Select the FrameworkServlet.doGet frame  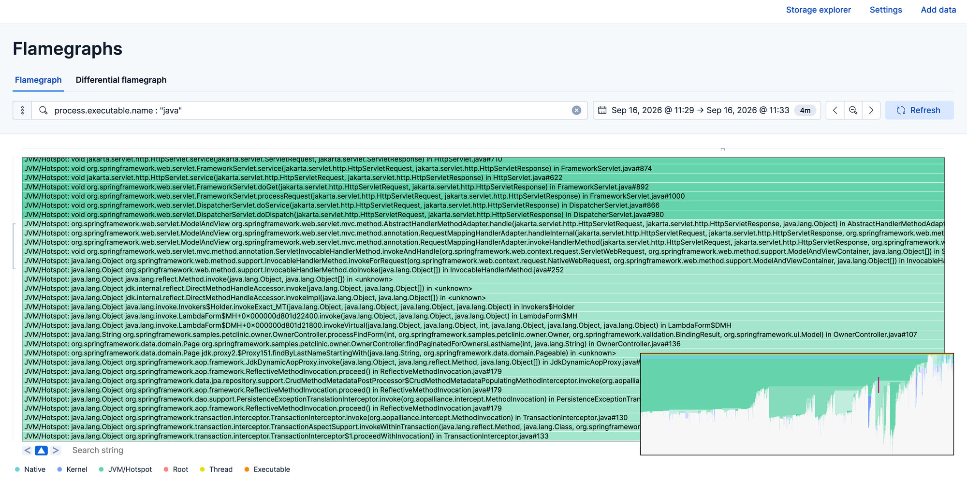coord(483,187)
